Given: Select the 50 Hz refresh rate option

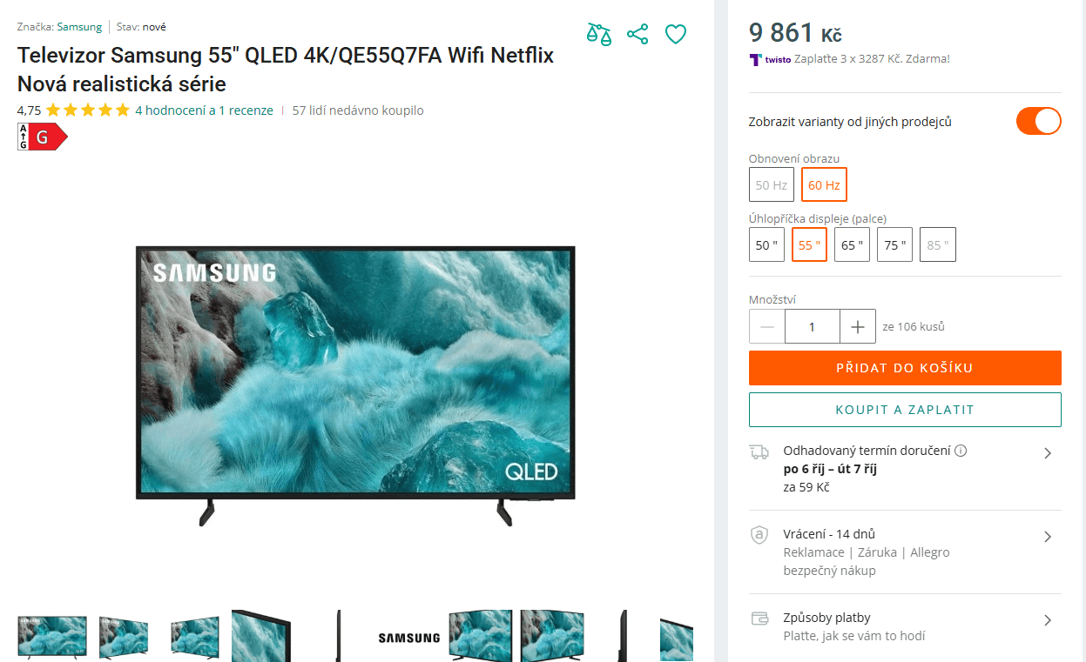Looking at the screenshot, I should pyautogui.click(x=772, y=184).
